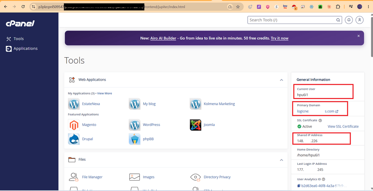Screen dimensions: 373x191
Task: Open the Magento text link
Action: [89, 125]
